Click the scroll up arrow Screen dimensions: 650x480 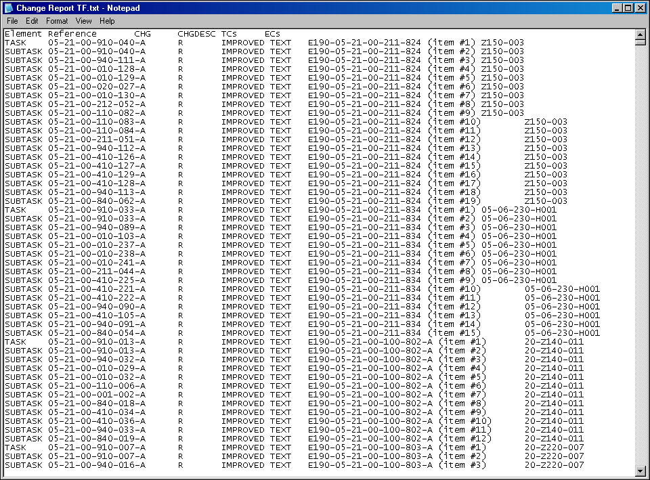pos(640,35)
